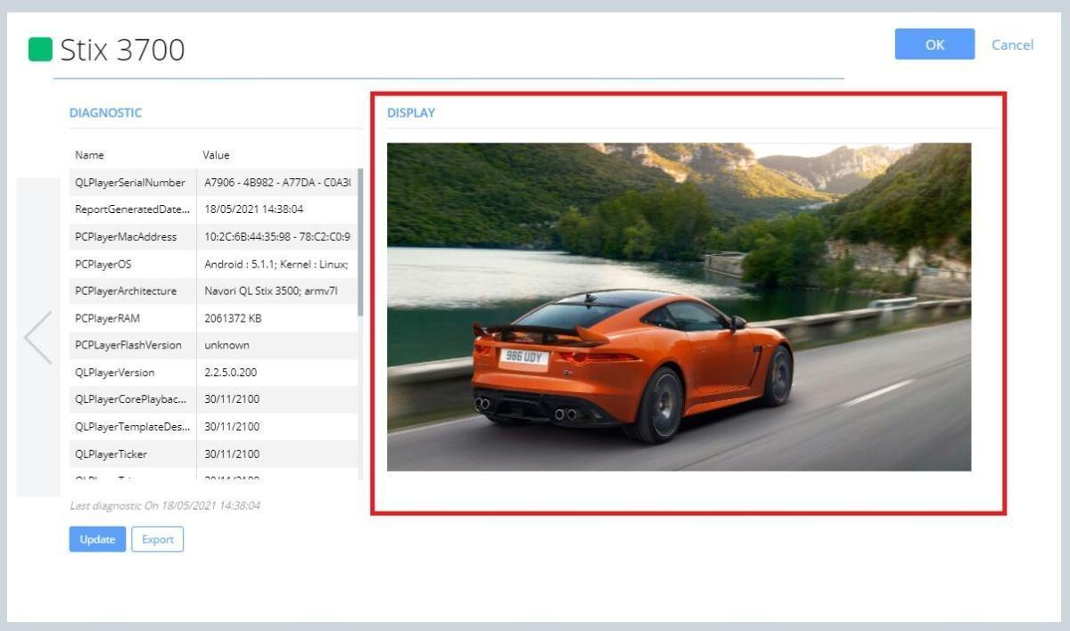The width and height of the screenshot is (1070, 631).
Task: Select the QLPlayerTicker row
Action: pyautogui.click(x=213, y=454)
